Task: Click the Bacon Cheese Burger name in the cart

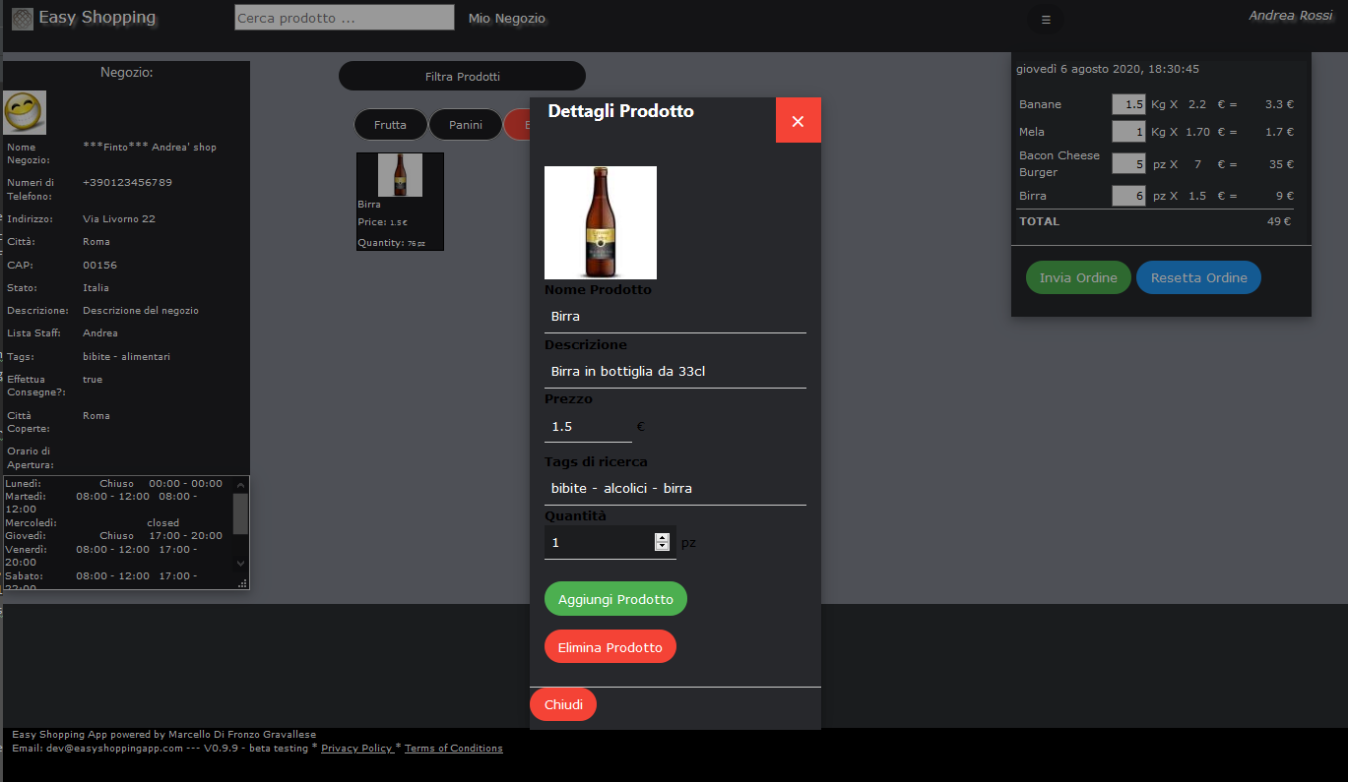Action: tap(1059, 163)
